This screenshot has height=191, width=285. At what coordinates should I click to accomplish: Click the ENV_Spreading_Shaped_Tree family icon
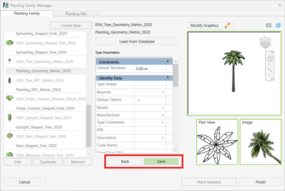coord(9,43)
